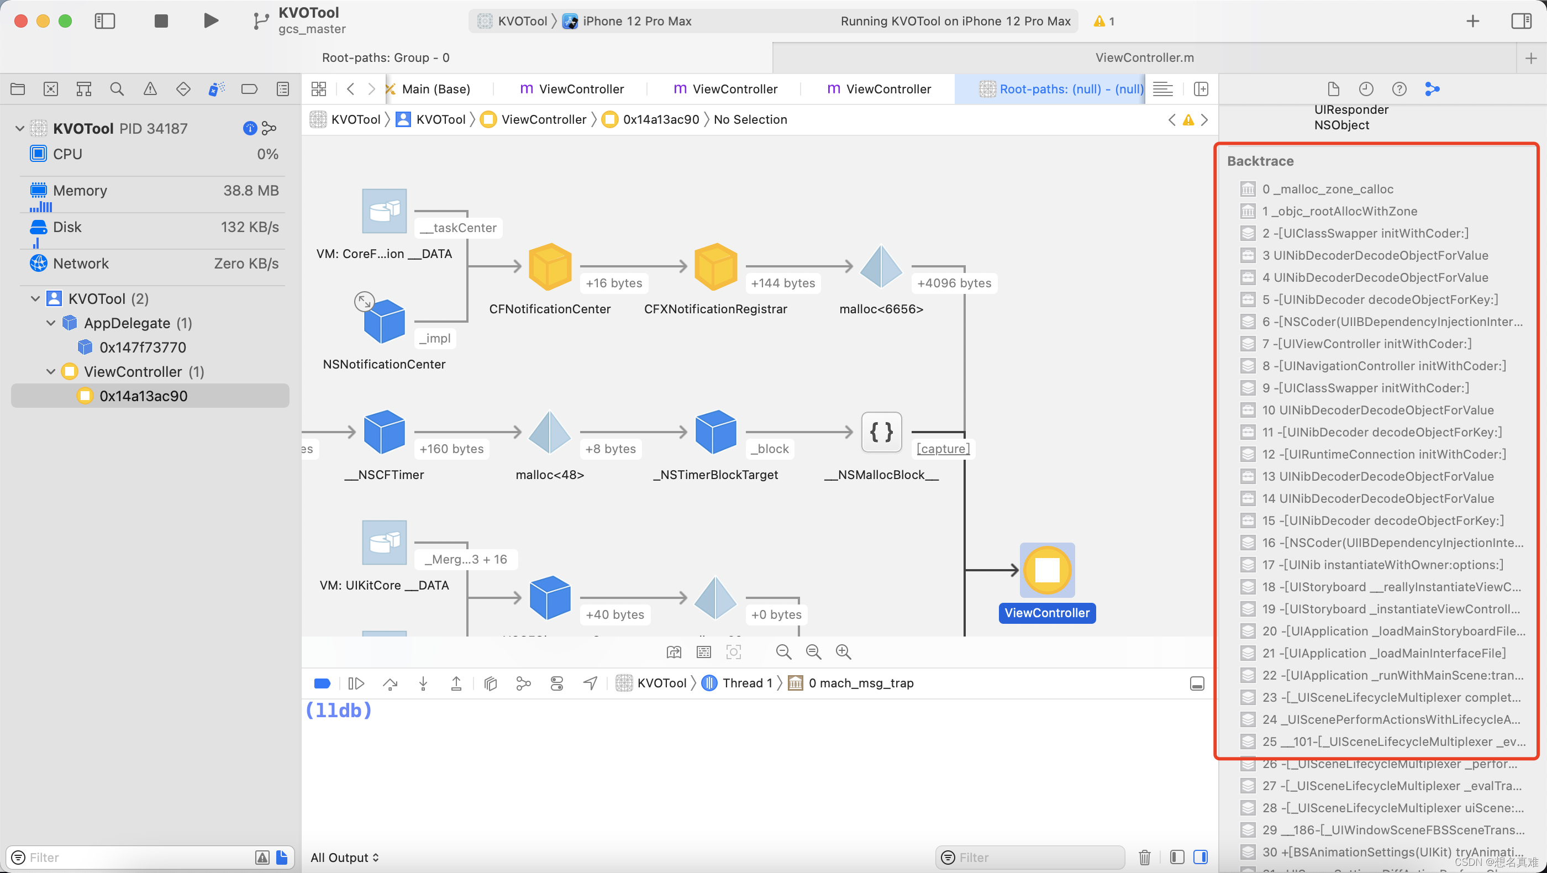Open the ViewController.m window tab
This screenshot has width=1547, height=873.
(1145, 57)
